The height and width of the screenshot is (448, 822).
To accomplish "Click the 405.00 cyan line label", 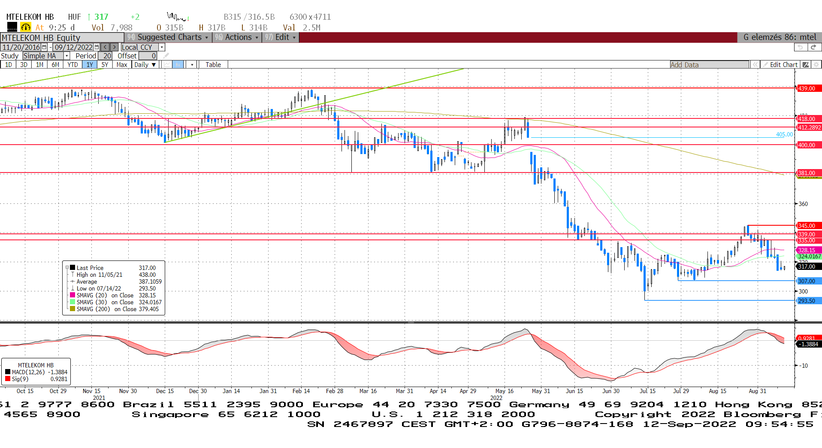I will coord(784,134).
